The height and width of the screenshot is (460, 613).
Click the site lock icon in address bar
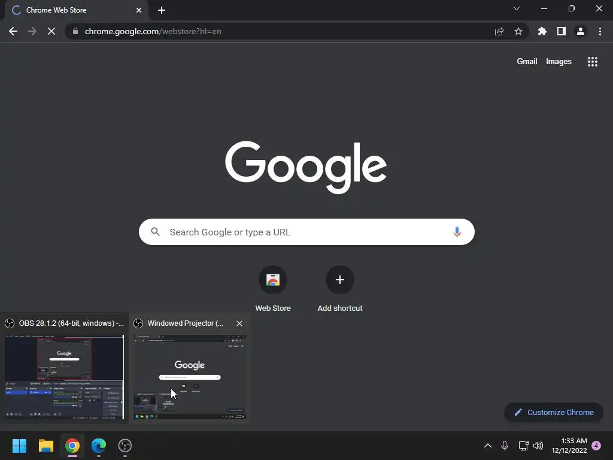click(75, 31)
